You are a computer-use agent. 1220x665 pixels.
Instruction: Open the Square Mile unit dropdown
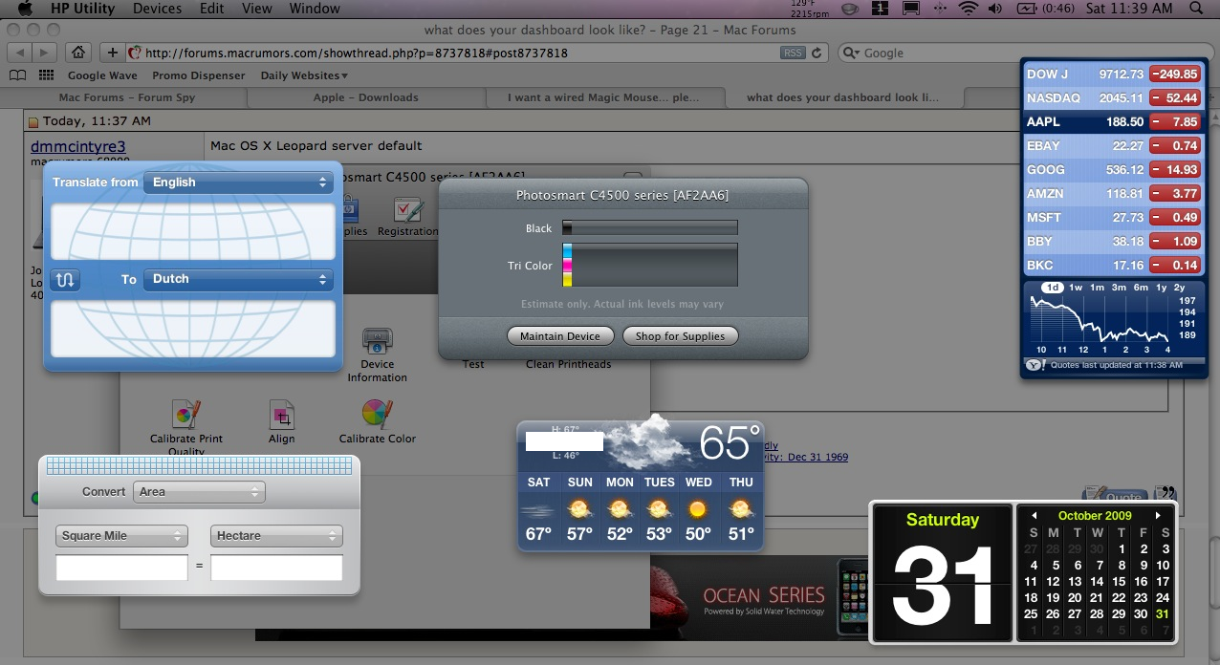point(121,536)
